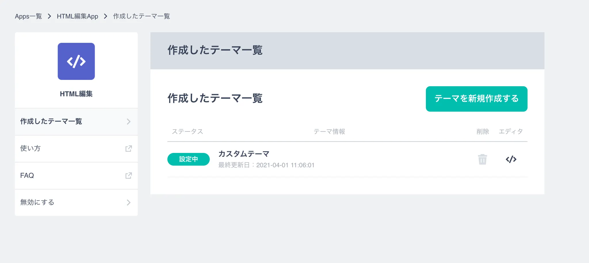This screenshot has width=589, height=263.
Task: Click the external link icon beside FAQ
Action: (x=129, y=176)
